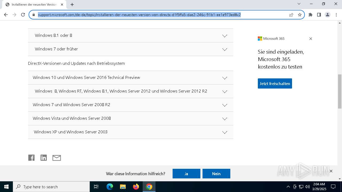Expand 'Windows 8.1 oder 8' section
This screenshot has width=342, height=192.
(131, 35)
